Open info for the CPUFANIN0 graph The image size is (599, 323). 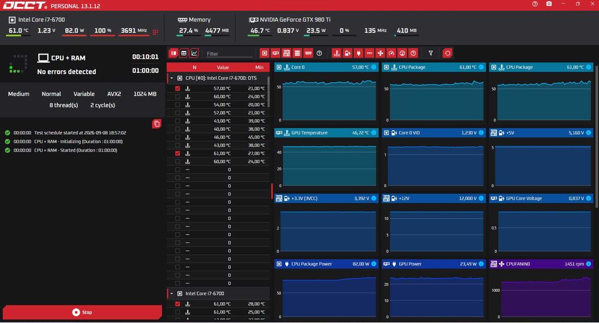[588, 264]
